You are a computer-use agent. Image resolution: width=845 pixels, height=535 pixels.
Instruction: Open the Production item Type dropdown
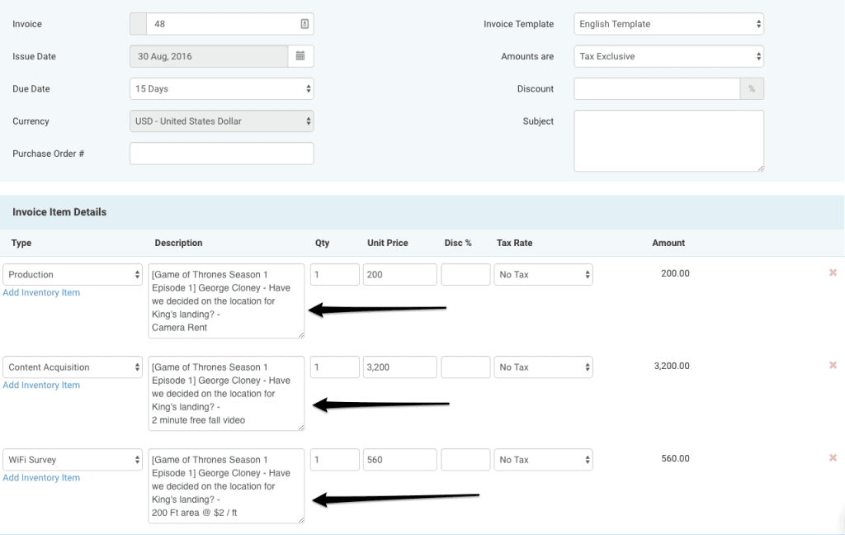73,272
